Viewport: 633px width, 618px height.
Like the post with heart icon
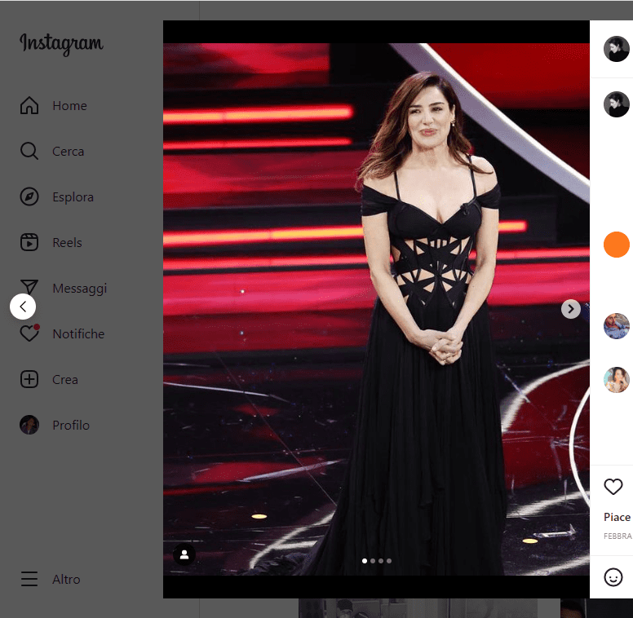tap(613, 487)
